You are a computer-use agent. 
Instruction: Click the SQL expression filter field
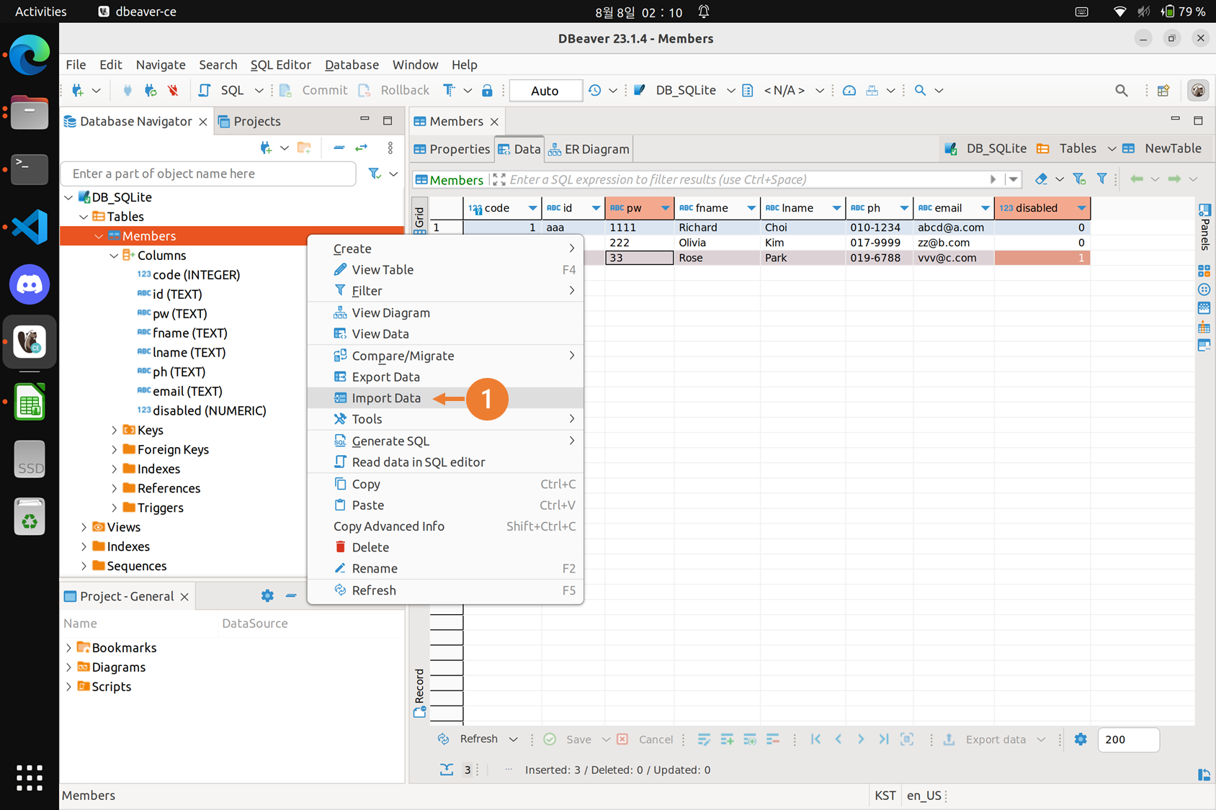(748, 179)
